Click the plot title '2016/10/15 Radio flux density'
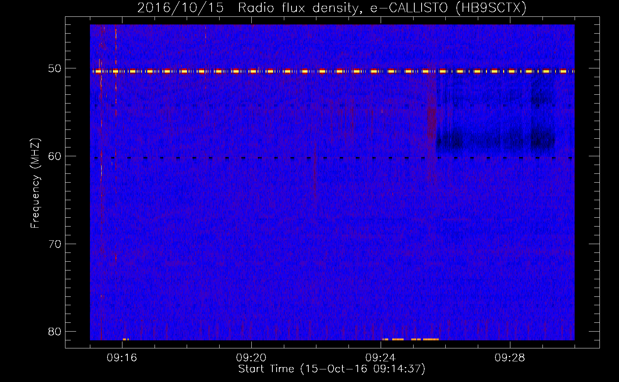Image resolution: width=619 pixels, height=382 pixels. coord(332,8)
